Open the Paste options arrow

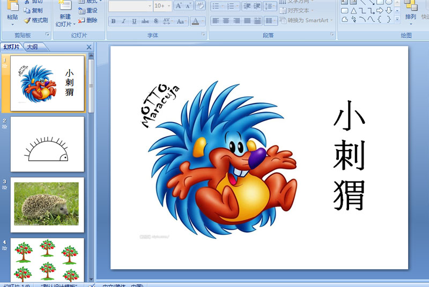click(x=12, y=25)
